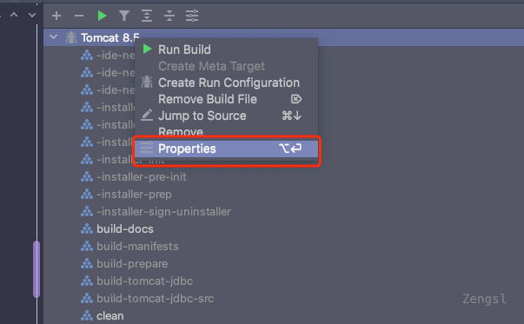Viewport: 524px width, 324px height.
Task: Click the Expand All toolbar icon
Action: pos(147,16)
